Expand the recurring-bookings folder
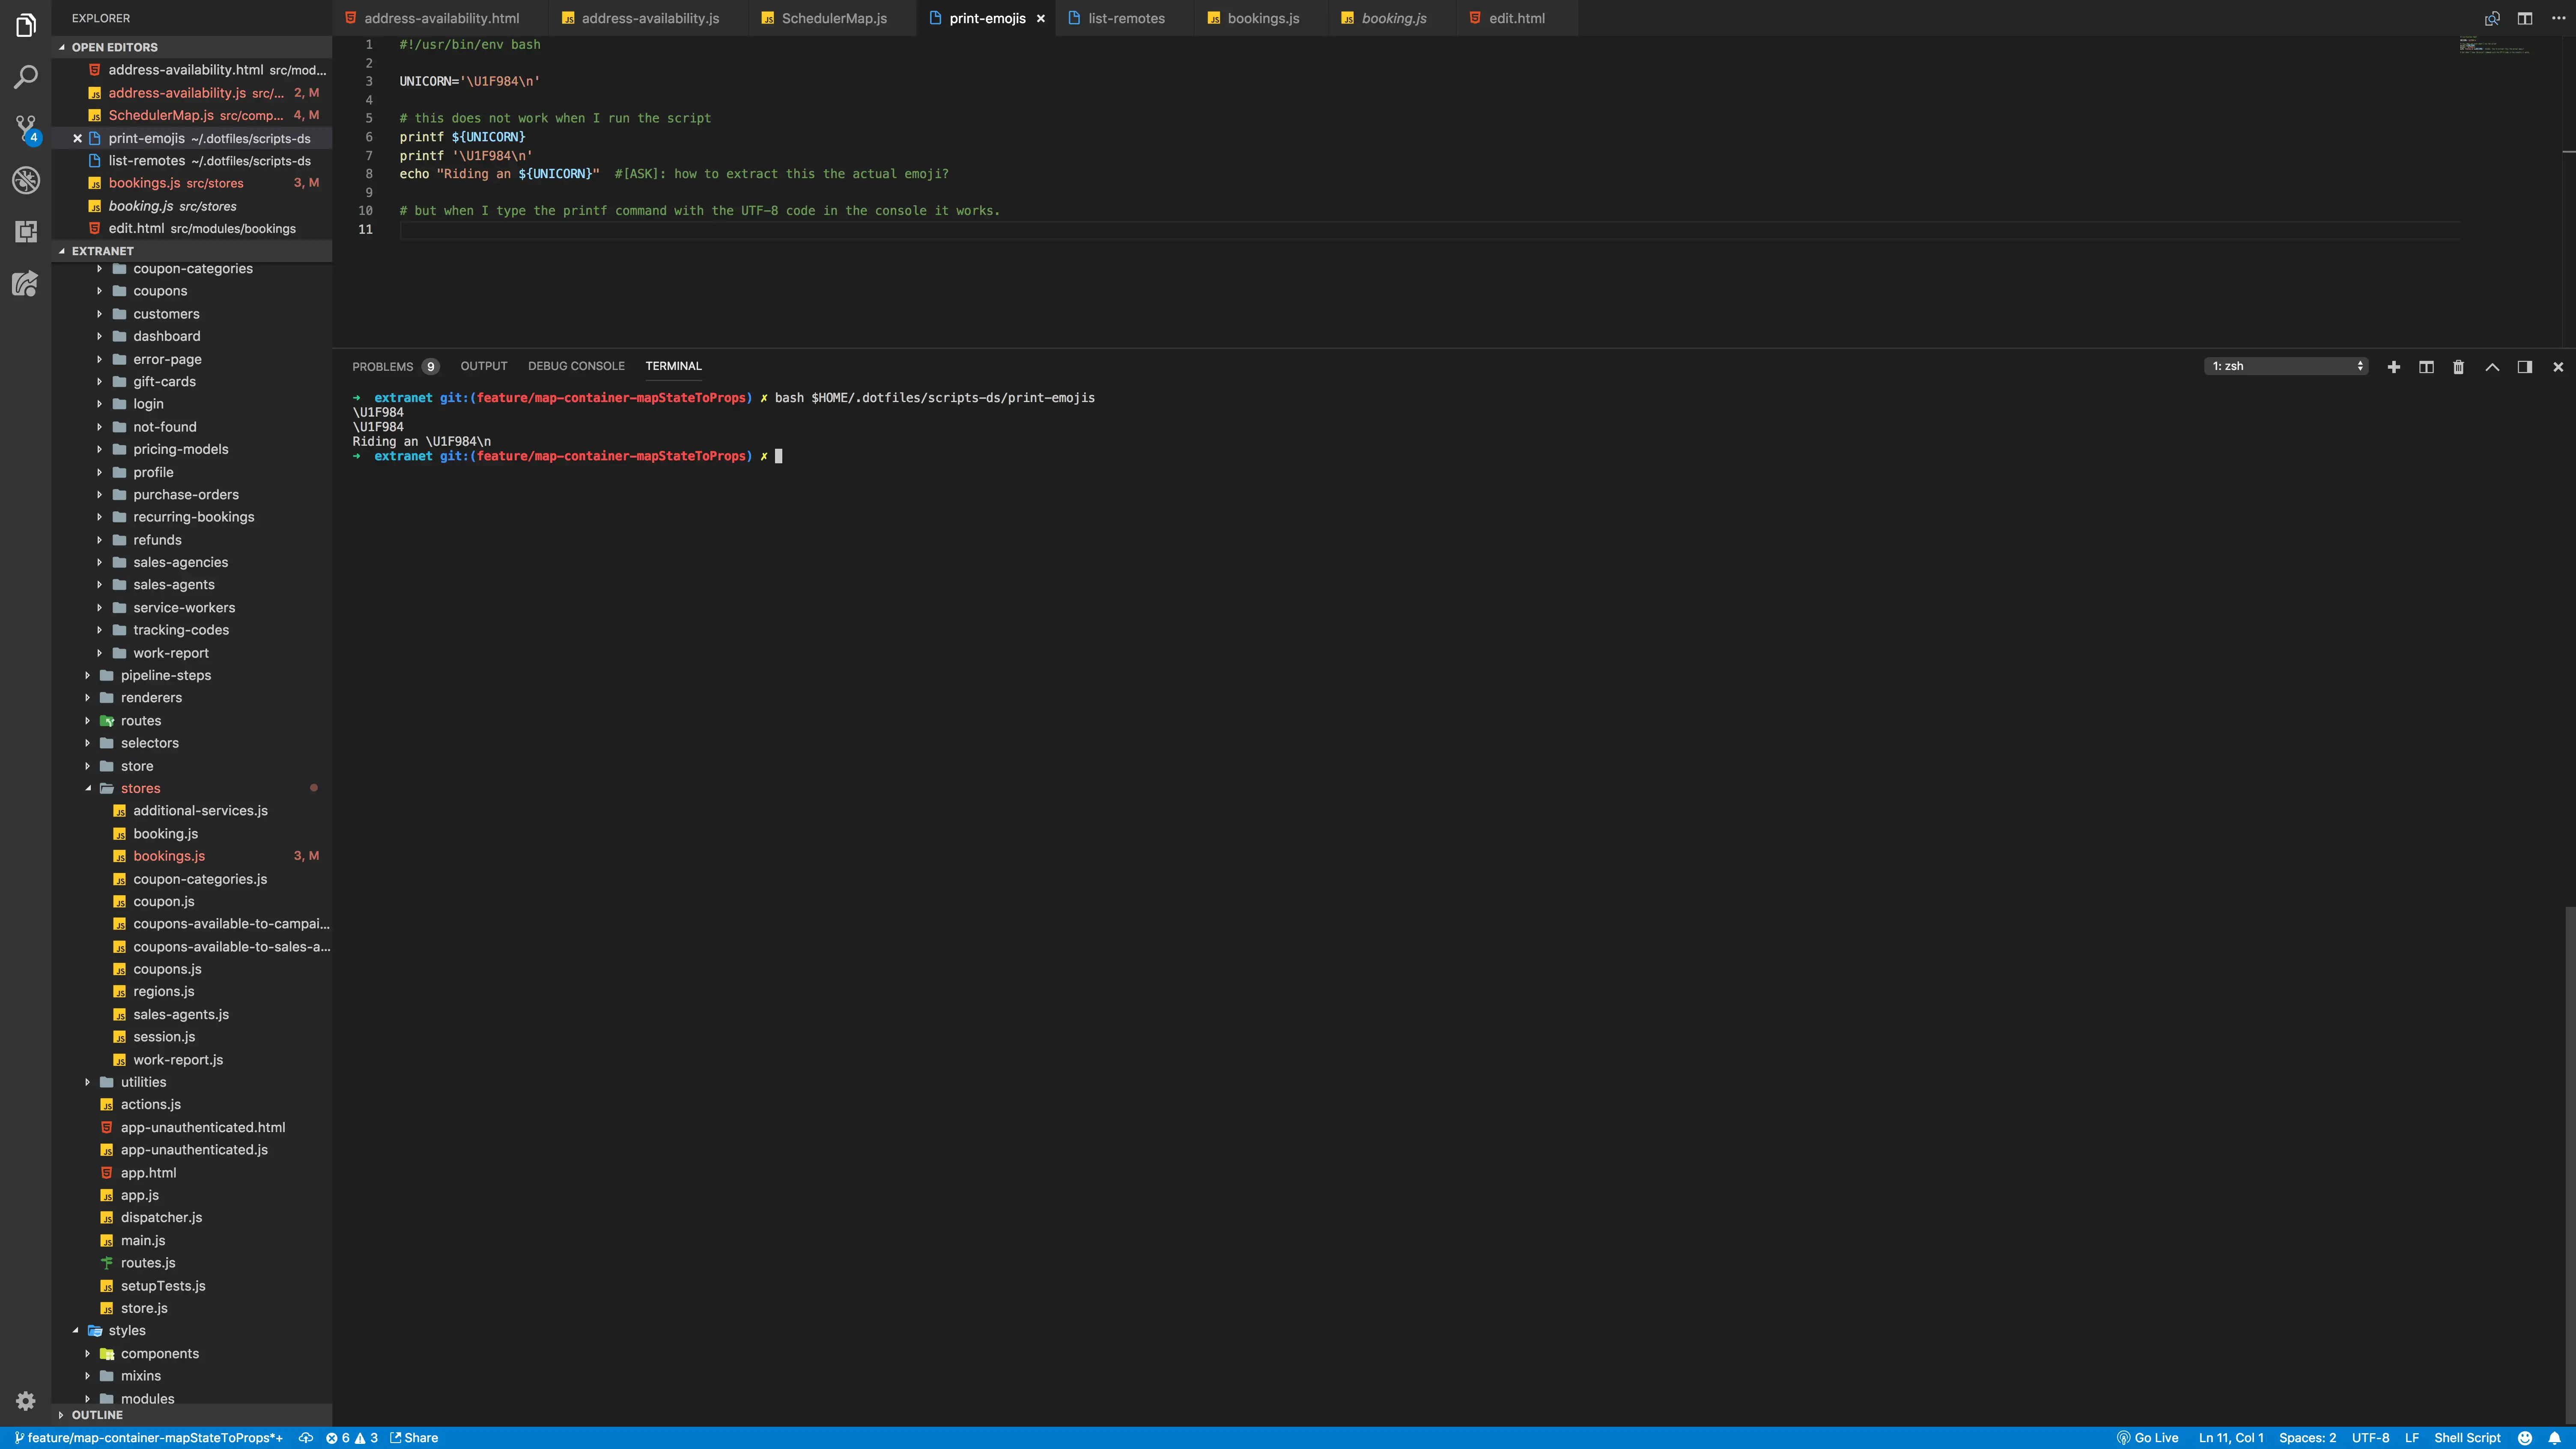 pyautogui.click(x=192, y=517)
